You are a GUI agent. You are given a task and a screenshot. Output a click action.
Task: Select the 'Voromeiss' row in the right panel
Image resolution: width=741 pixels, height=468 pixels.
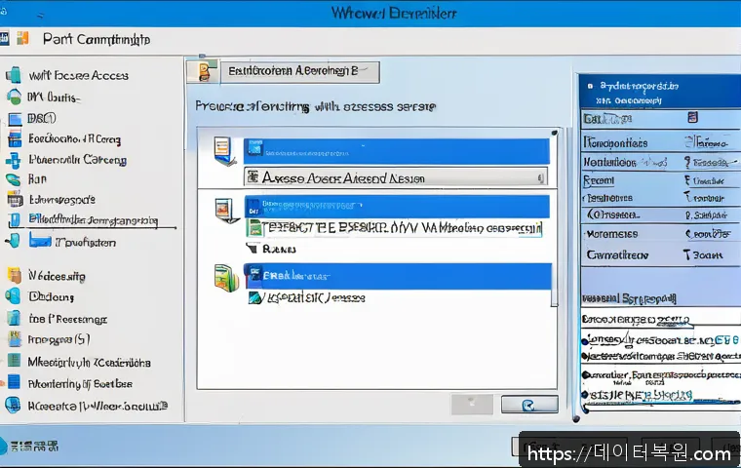pos(660,234)
